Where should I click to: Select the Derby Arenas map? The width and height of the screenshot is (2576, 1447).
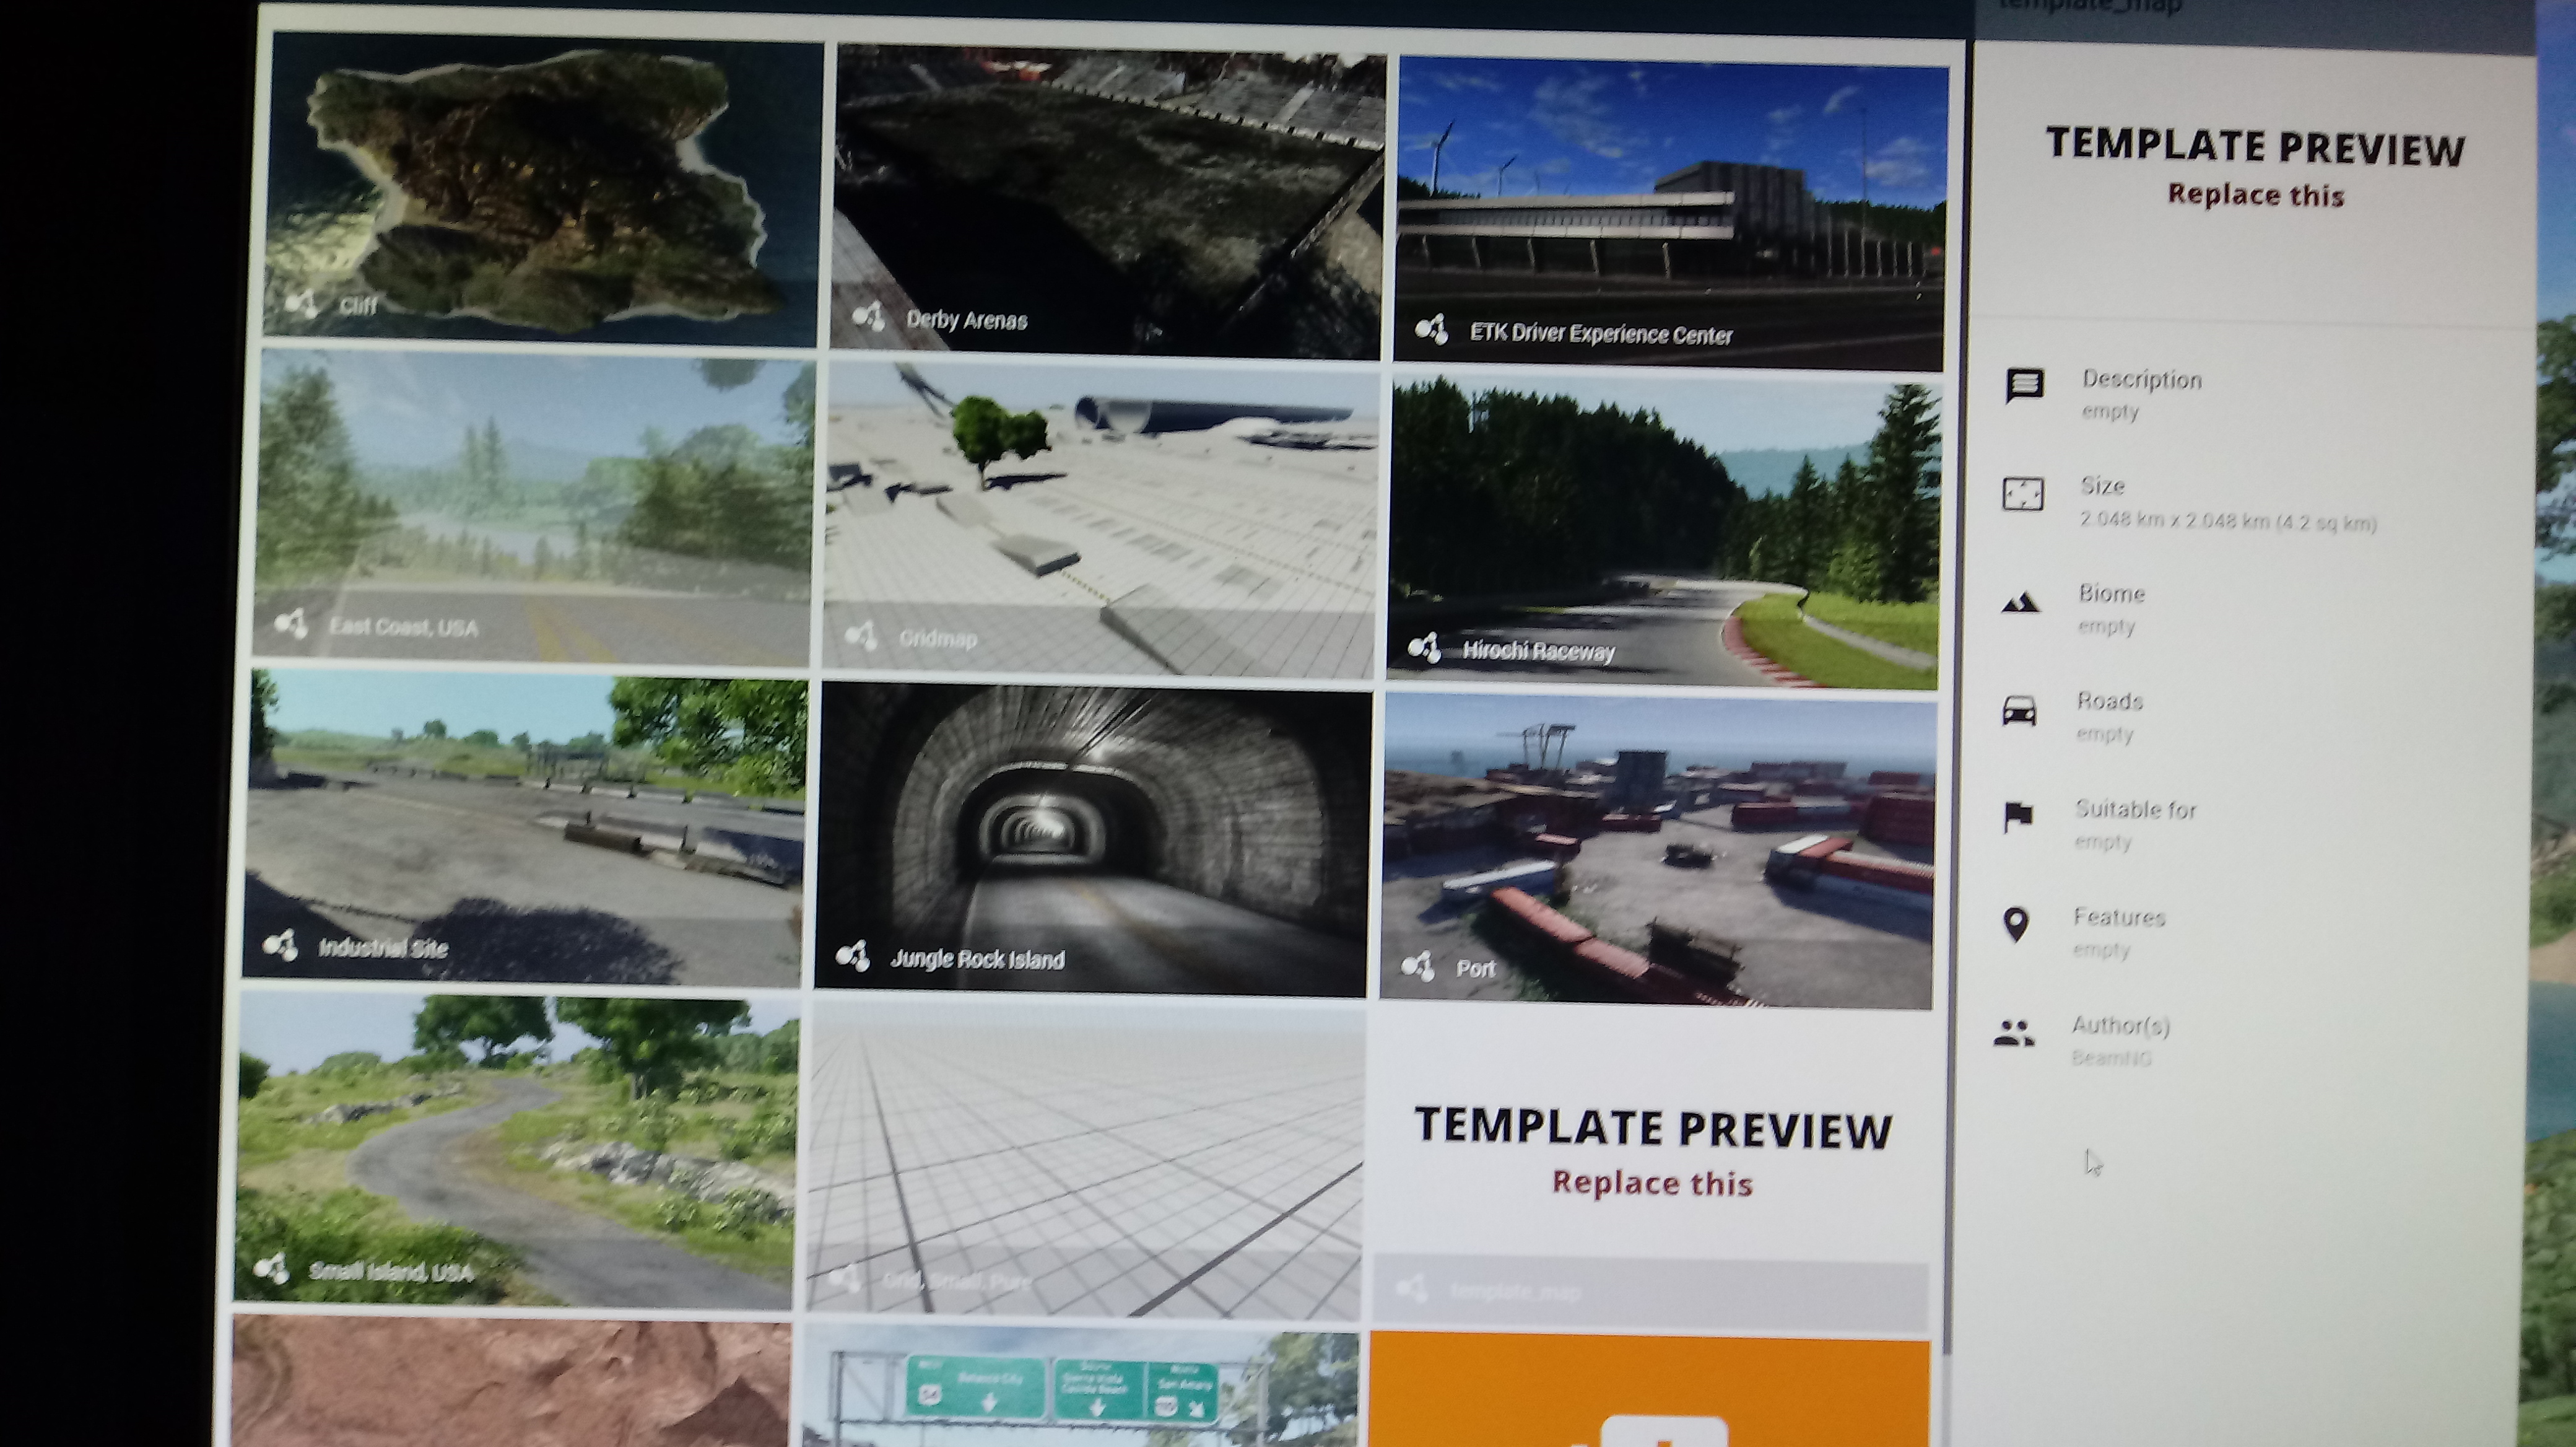click(x=1108, y=200)
